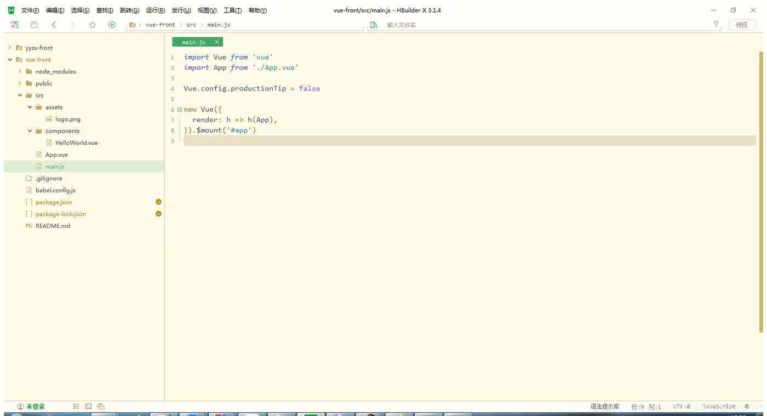
Task: Click the 输入文件名 search field
Action: pyautogui.click(x=545, y=25)
